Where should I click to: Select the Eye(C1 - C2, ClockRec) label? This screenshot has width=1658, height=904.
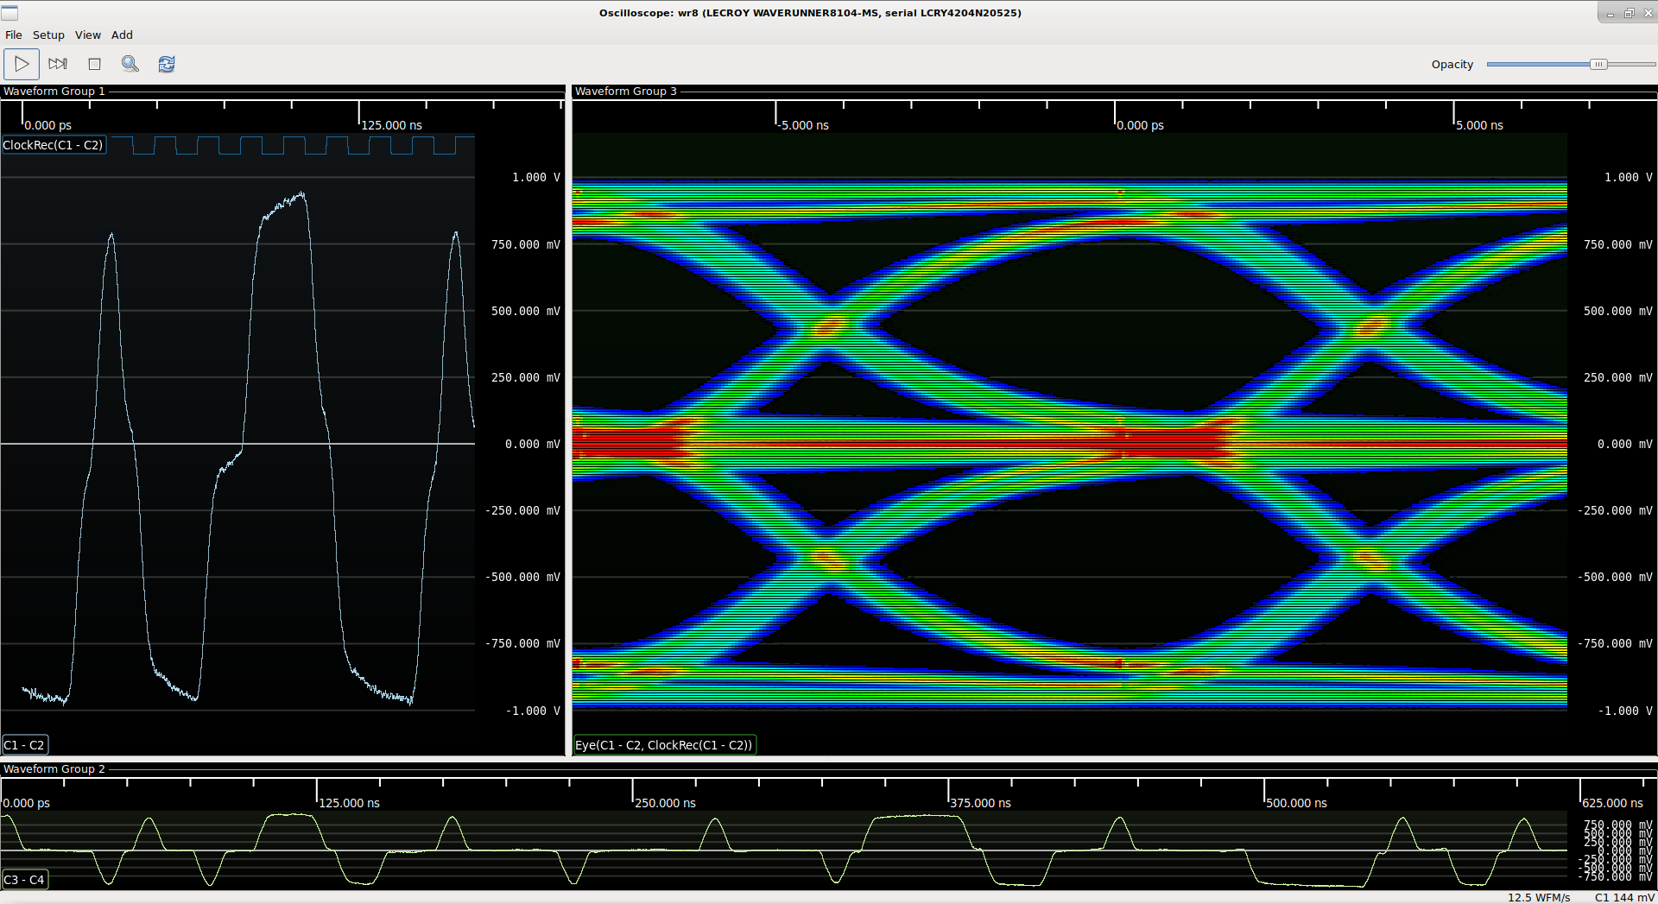[x=664, y=745]
